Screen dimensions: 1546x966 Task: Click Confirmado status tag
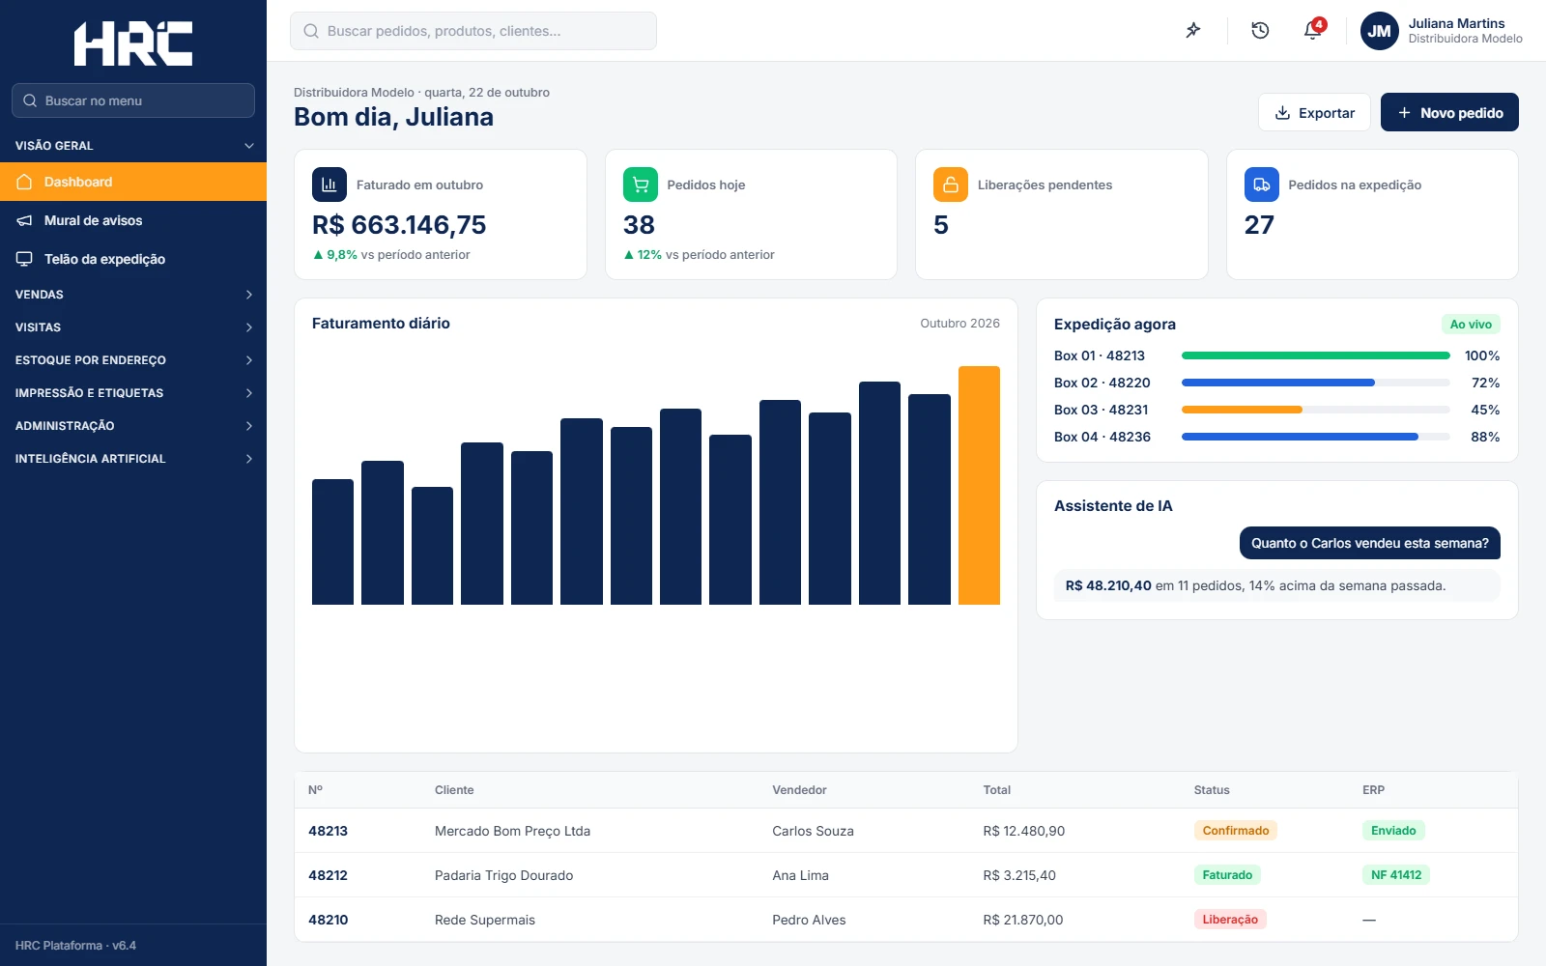1236,831
